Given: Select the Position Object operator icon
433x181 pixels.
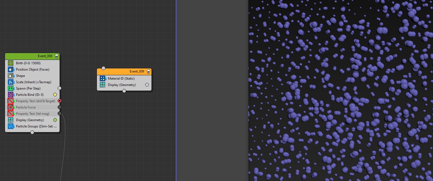Looking at the screenshot, I should click(10, 69).
